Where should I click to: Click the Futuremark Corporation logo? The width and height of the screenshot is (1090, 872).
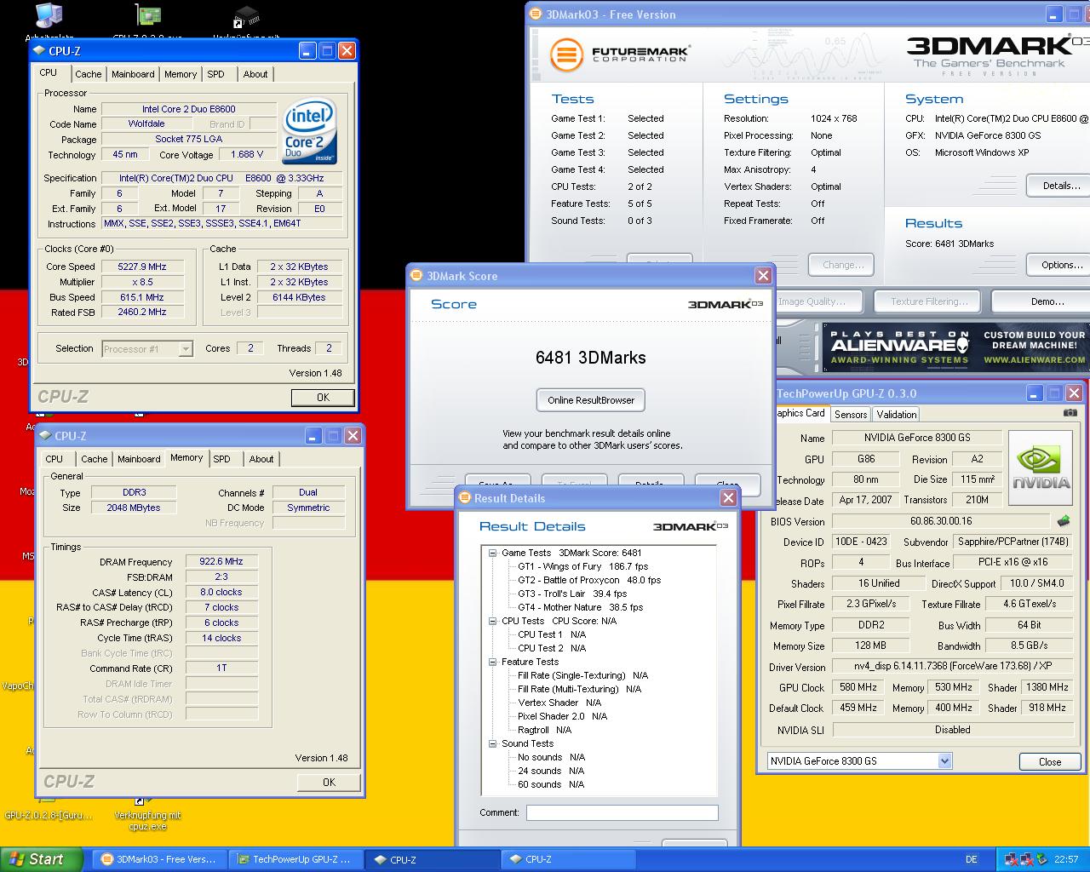[x=619, y=54]
